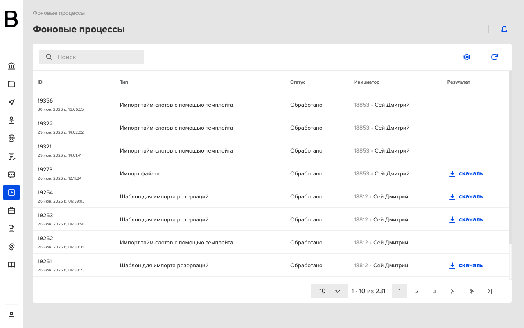This screenshot has width=524, height=328.
Task: Go to page 3
Action: (x=435, y=291)
